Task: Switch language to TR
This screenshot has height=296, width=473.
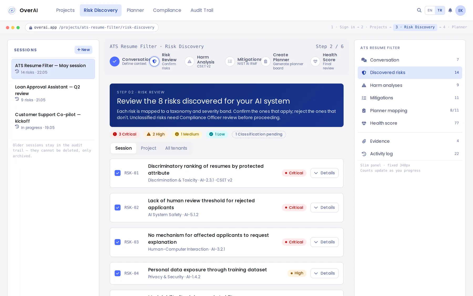Action: click(440, 10)
